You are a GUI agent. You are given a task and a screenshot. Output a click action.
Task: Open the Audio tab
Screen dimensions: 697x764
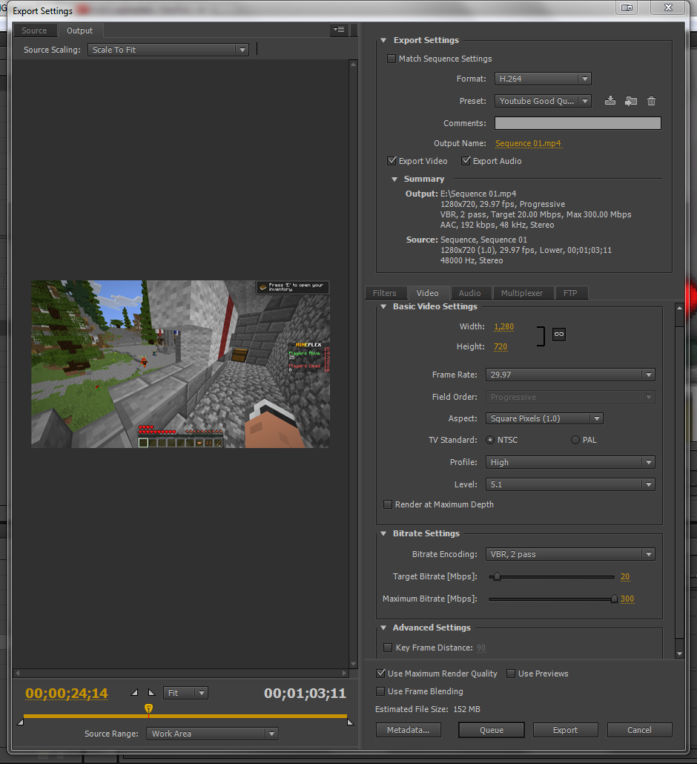coord(469,293)
